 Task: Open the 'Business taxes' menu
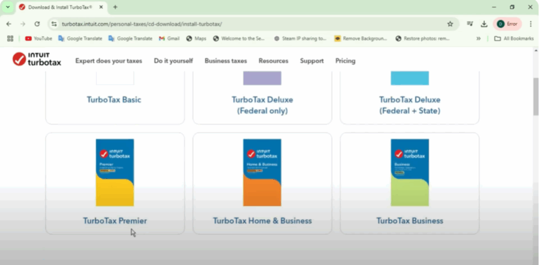[x=226, y=61]
